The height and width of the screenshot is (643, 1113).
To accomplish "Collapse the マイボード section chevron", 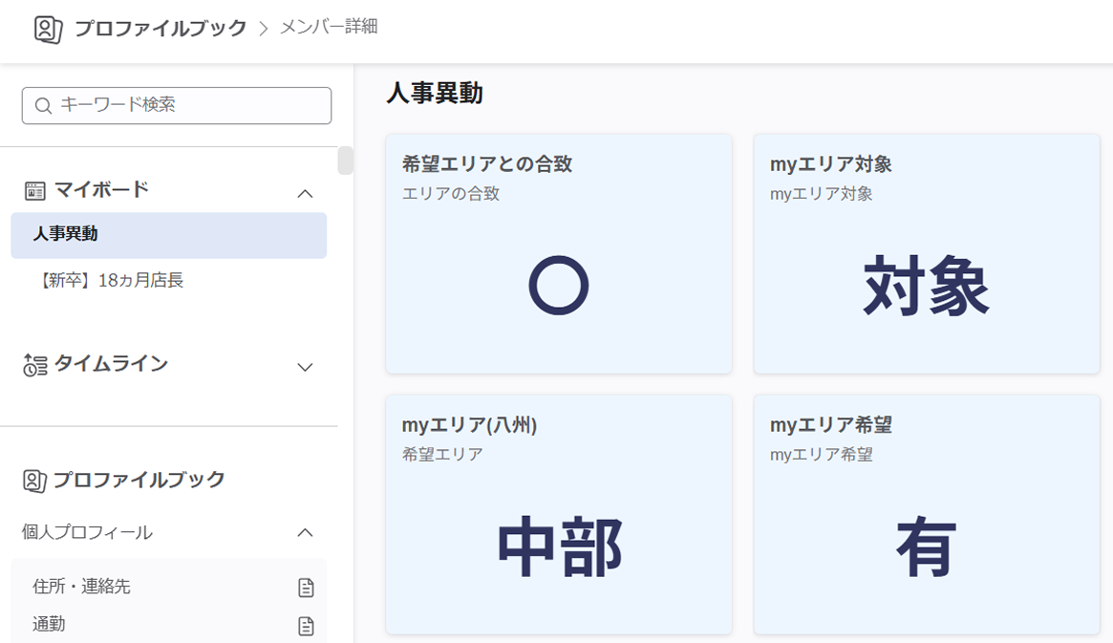I will (305, 193).
